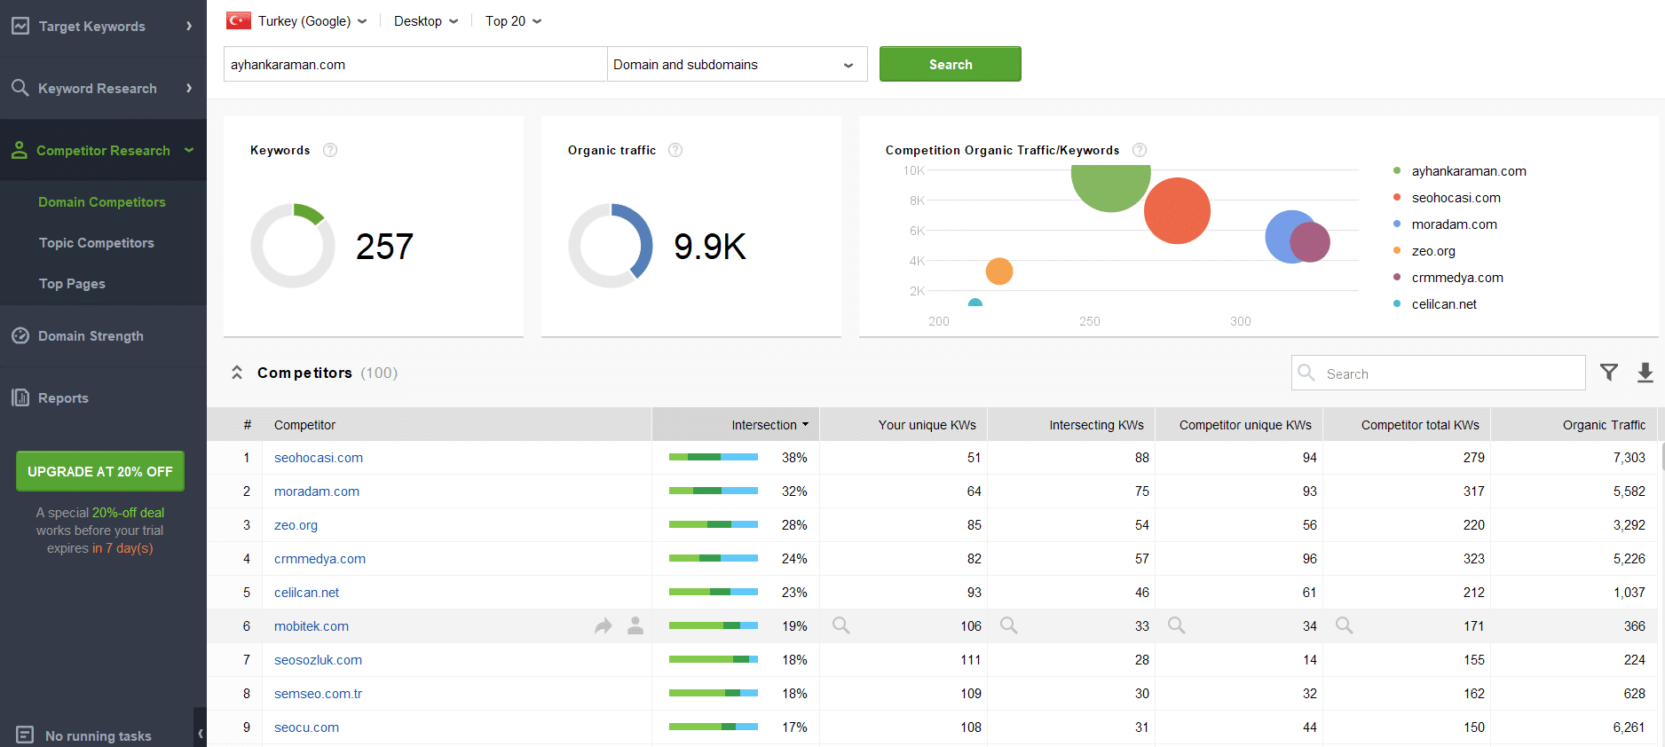Viewport: 1665px width, 747px height.
Task: Open the Top 20 dropdown
Action: [513, 20]
